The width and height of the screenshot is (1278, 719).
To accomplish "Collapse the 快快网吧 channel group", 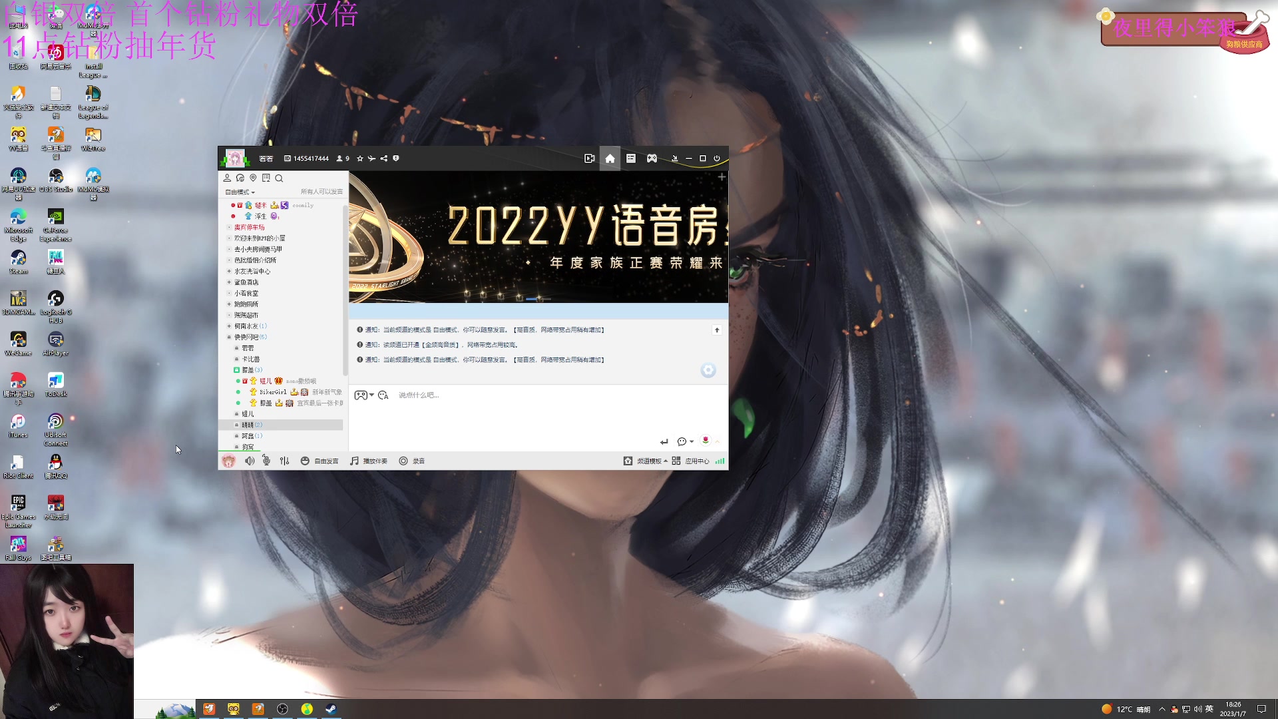I will tap(229, 337).
